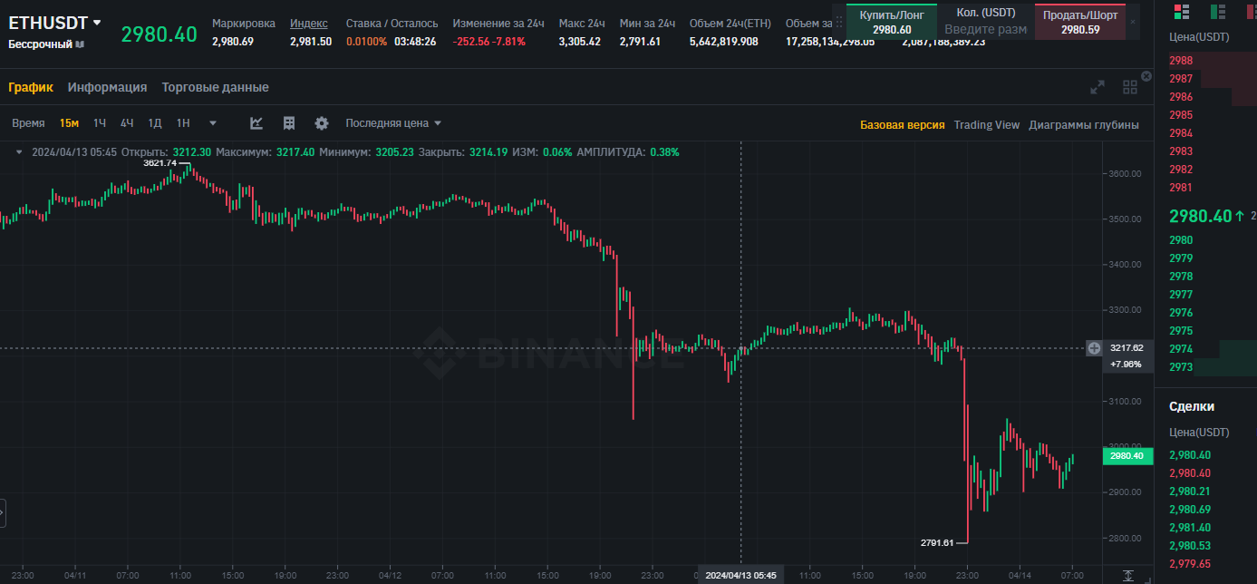Click the Кол. (USDT) quantity input field
The width and height of the screenshot is (1257, 584).
coord(985,29)
